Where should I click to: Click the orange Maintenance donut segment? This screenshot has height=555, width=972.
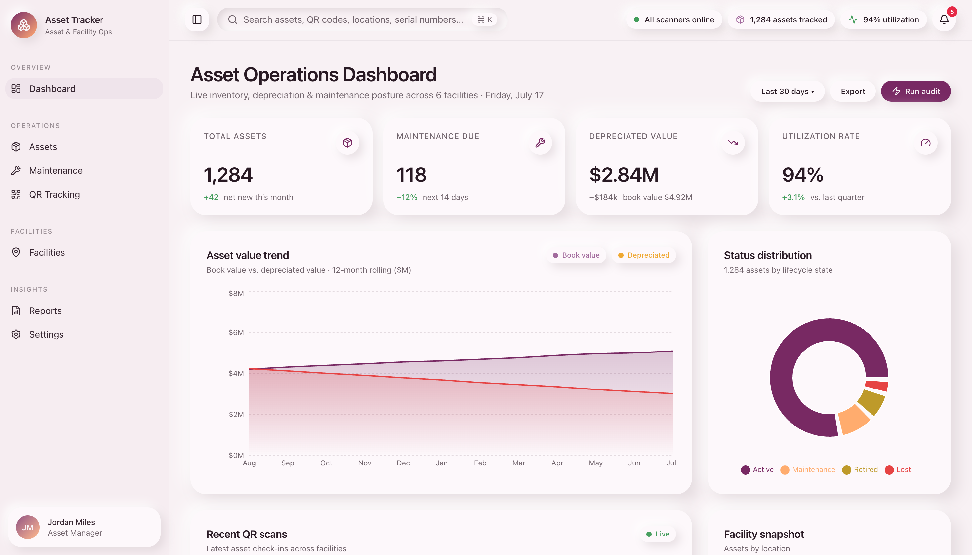[854, 420]
